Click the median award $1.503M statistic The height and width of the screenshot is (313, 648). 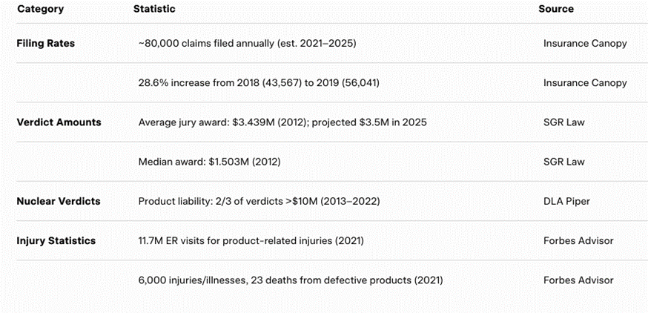click(x=209, y=162)
